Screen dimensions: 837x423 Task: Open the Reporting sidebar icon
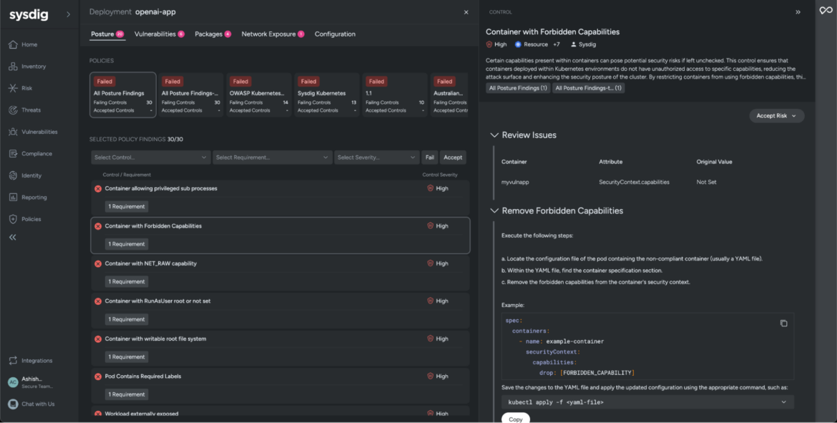click(x=14, y=197)
